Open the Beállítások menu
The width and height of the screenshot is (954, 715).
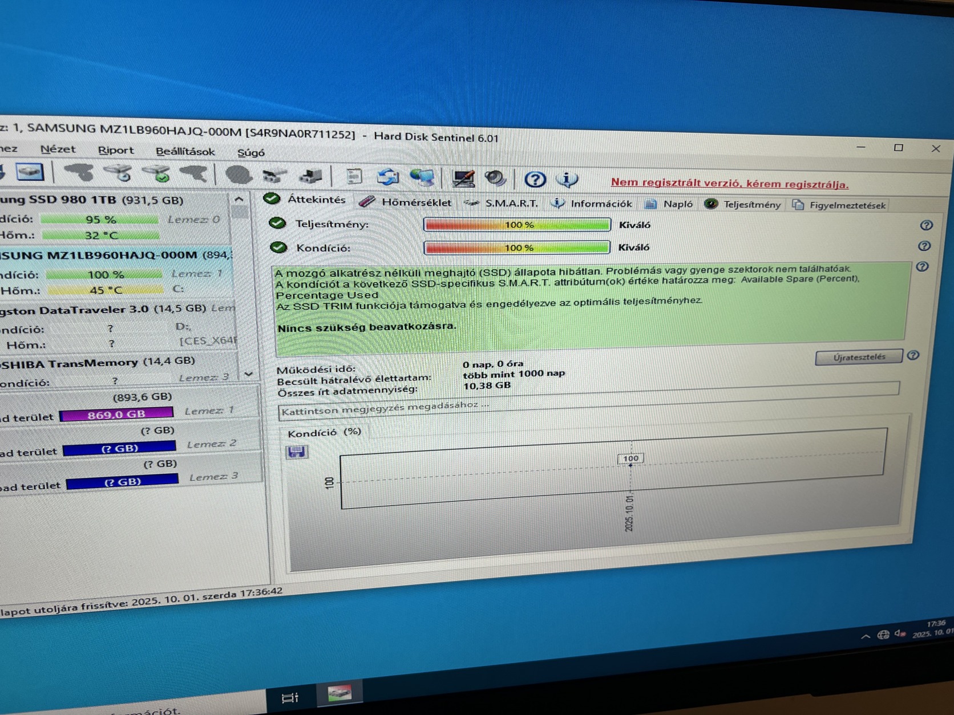pyautogui.click(x=185, y=151)
